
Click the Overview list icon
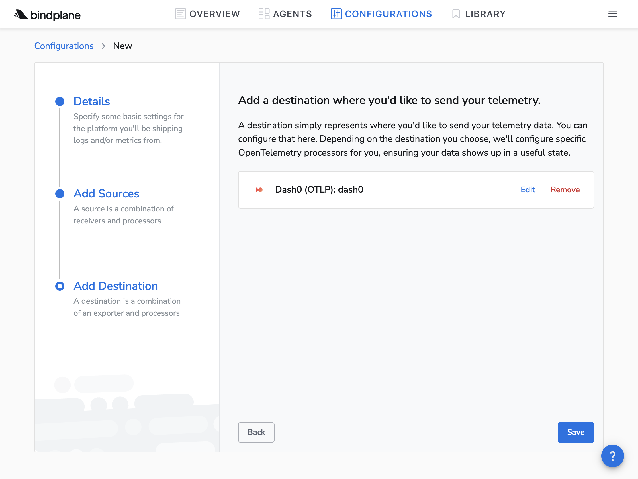[180, 14]
